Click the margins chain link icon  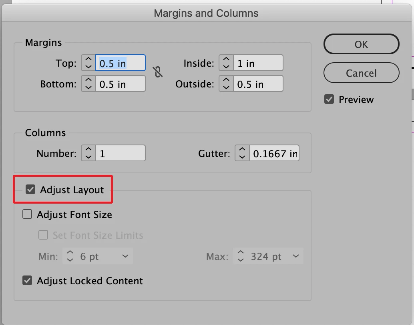[x=158, y=72]
